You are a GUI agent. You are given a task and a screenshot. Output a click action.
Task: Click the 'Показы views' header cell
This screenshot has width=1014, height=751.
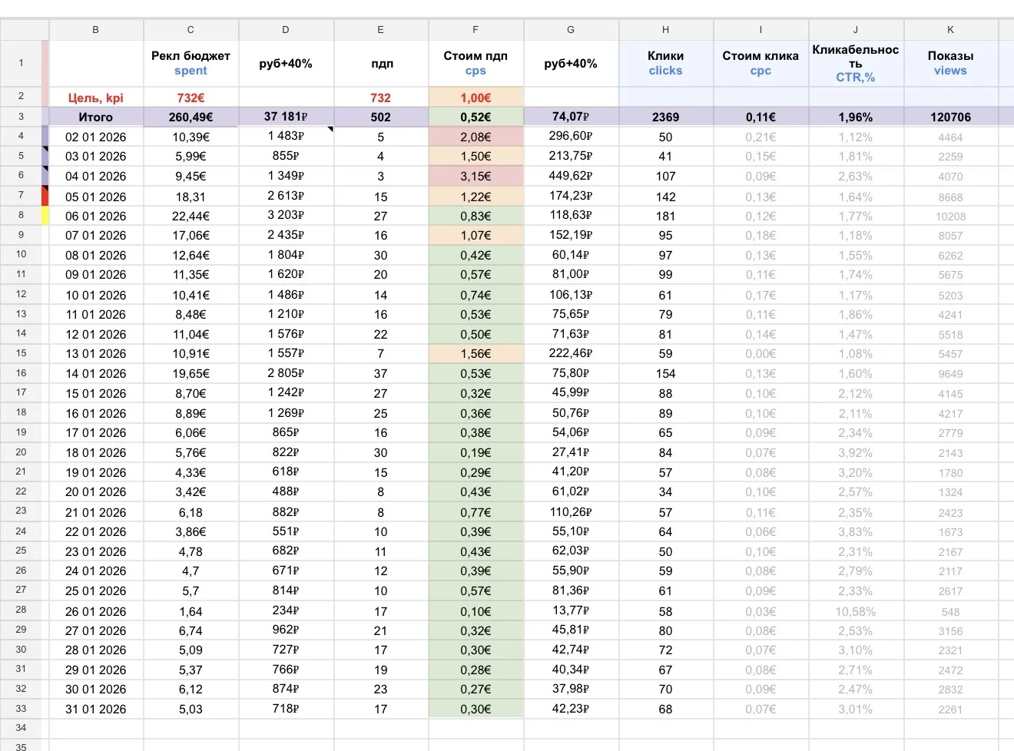[x=950, y=63]
